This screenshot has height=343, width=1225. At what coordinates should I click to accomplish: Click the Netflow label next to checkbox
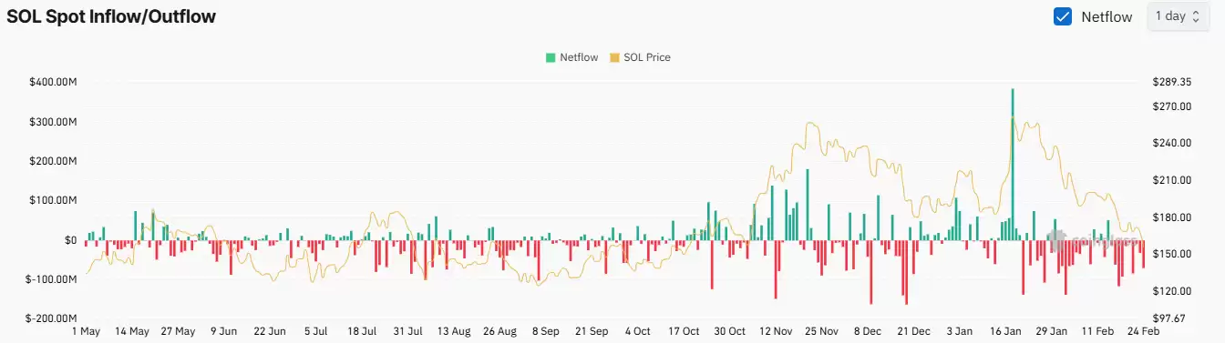pyautogui.click(x=1107, y=16)
